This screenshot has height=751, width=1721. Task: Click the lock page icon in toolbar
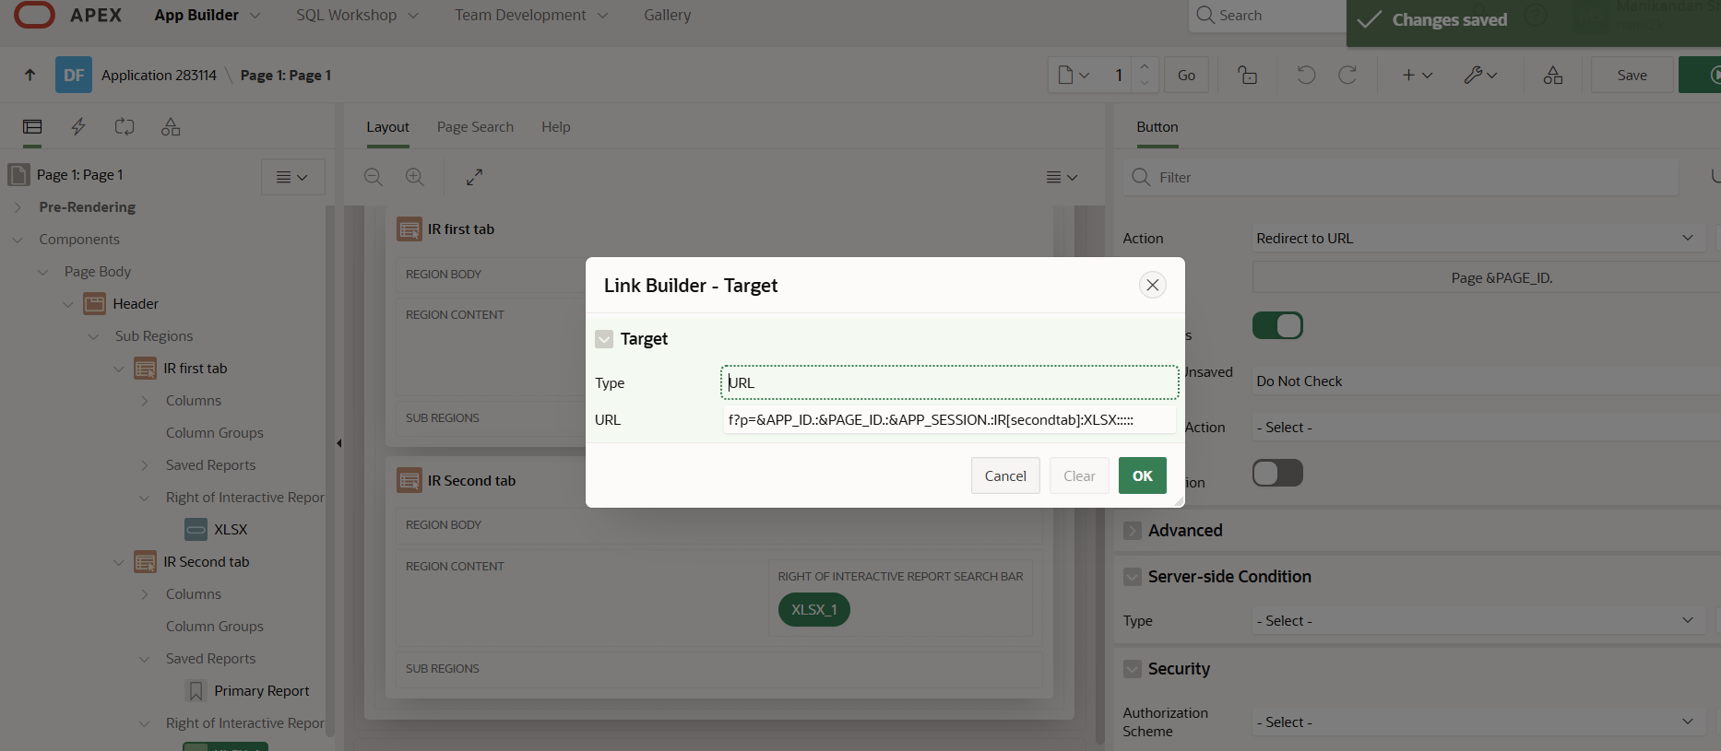coord(1247,76)
